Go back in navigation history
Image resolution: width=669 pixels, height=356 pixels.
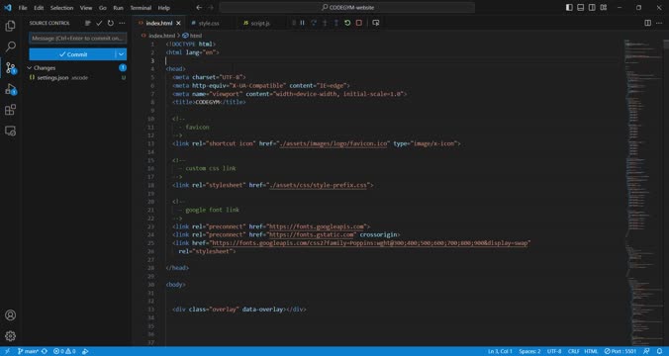tap(199, 7)
